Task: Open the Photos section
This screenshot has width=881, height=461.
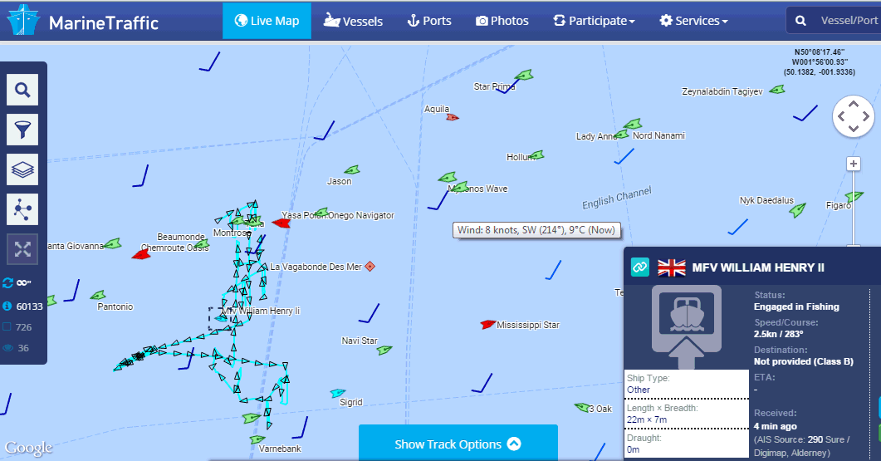Action: [502, 21]
